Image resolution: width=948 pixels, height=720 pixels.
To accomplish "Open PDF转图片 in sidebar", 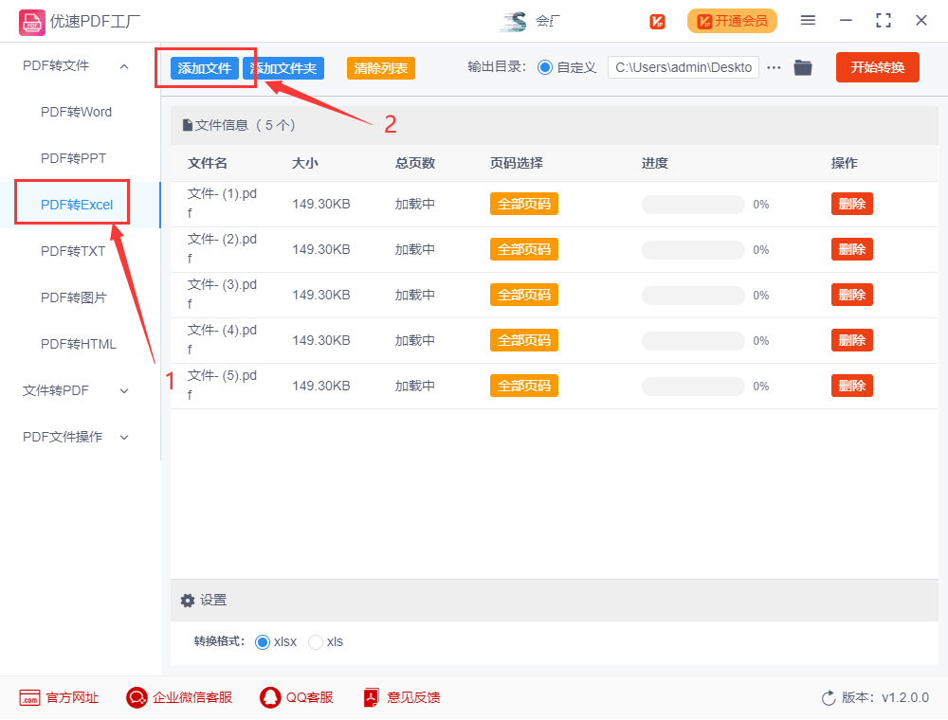I will (73, 297).
